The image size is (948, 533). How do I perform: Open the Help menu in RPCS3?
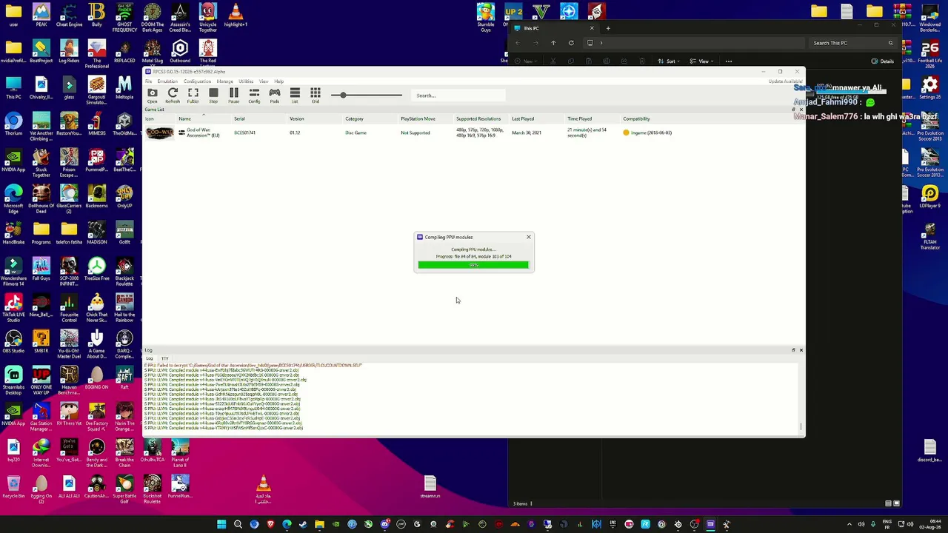click(x=278, y=81)
